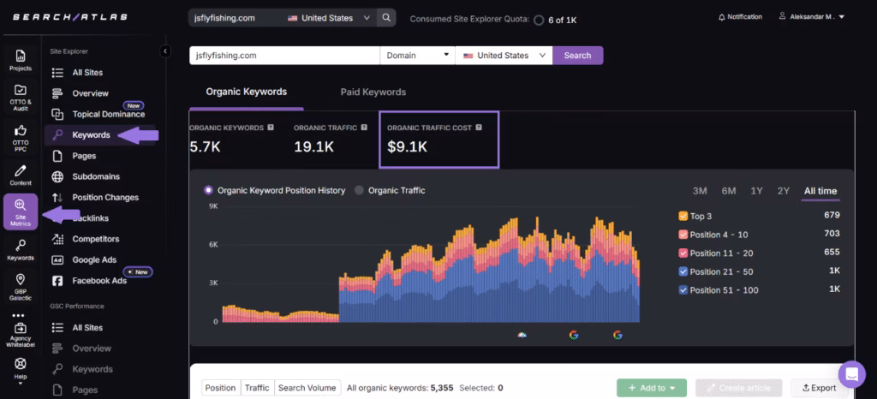Viewport: 877px width, 399px height.
Task: Expand the United States country dropdown
Action: pos(504,56)
